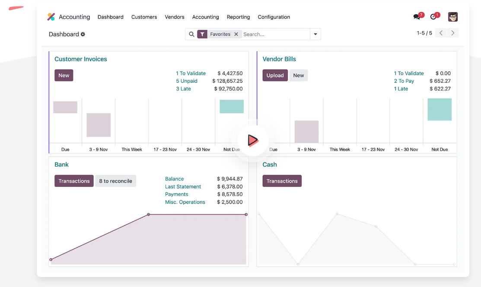Open the Customer Invoices title link
This screenshot has height=287, width=481.
click(81, 59)
